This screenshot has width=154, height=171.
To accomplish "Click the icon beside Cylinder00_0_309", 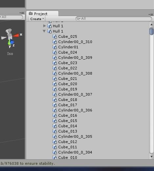I will click(55, 58).
